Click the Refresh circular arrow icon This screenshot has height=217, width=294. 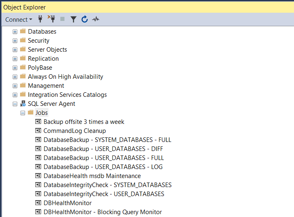pos(85,19)
